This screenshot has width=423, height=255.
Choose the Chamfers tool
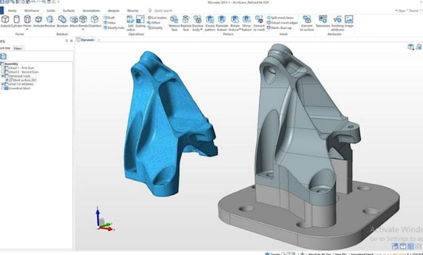click(95, 21)
